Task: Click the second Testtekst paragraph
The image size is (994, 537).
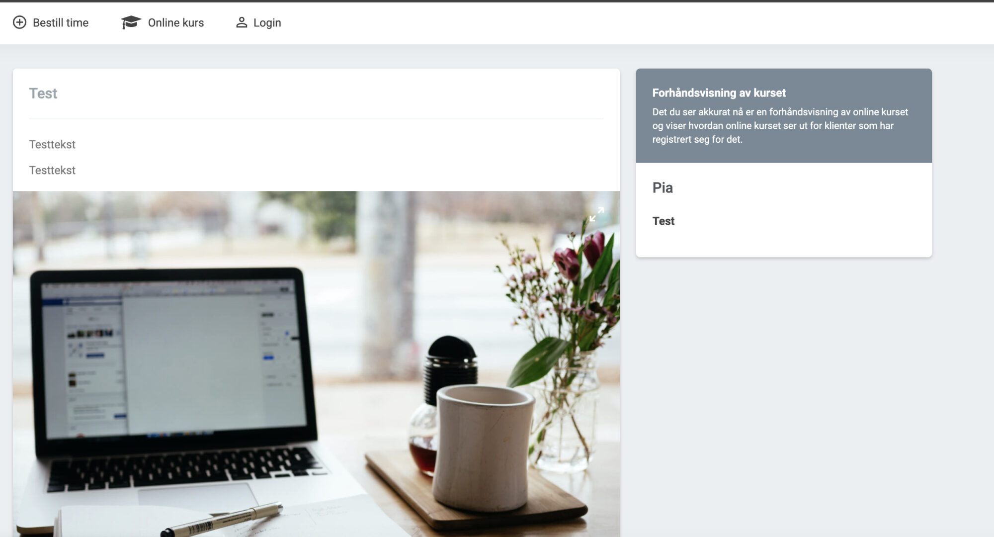Action: point(52,171)
